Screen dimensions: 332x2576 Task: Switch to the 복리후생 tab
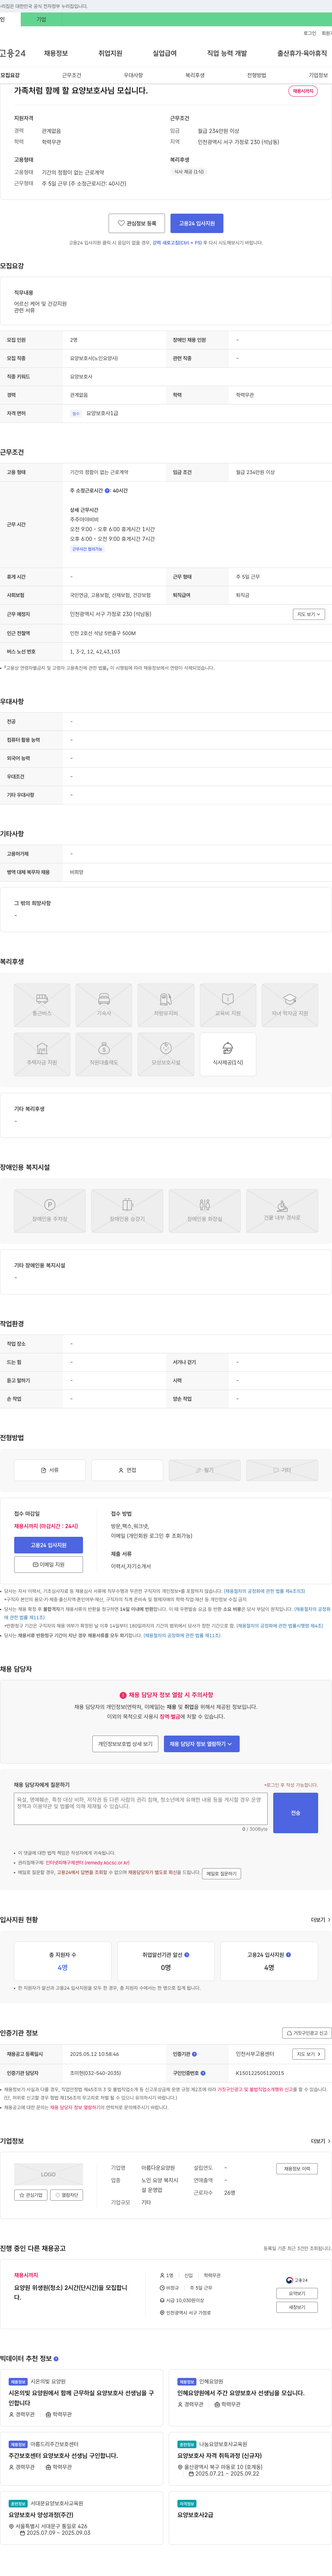[195, 75]
